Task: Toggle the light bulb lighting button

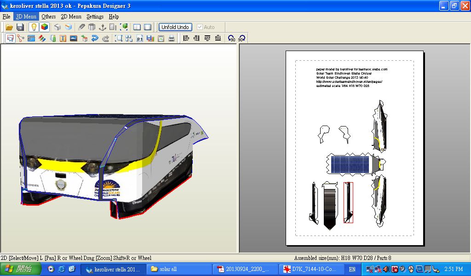Action: point(34,27)
